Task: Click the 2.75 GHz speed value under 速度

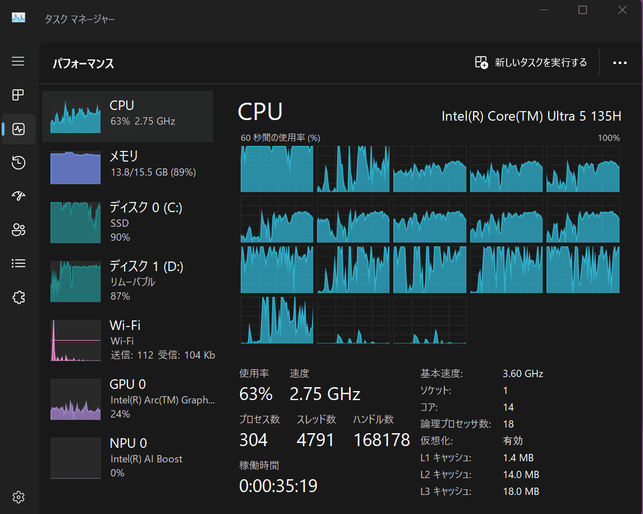Action: pos(325,394)
